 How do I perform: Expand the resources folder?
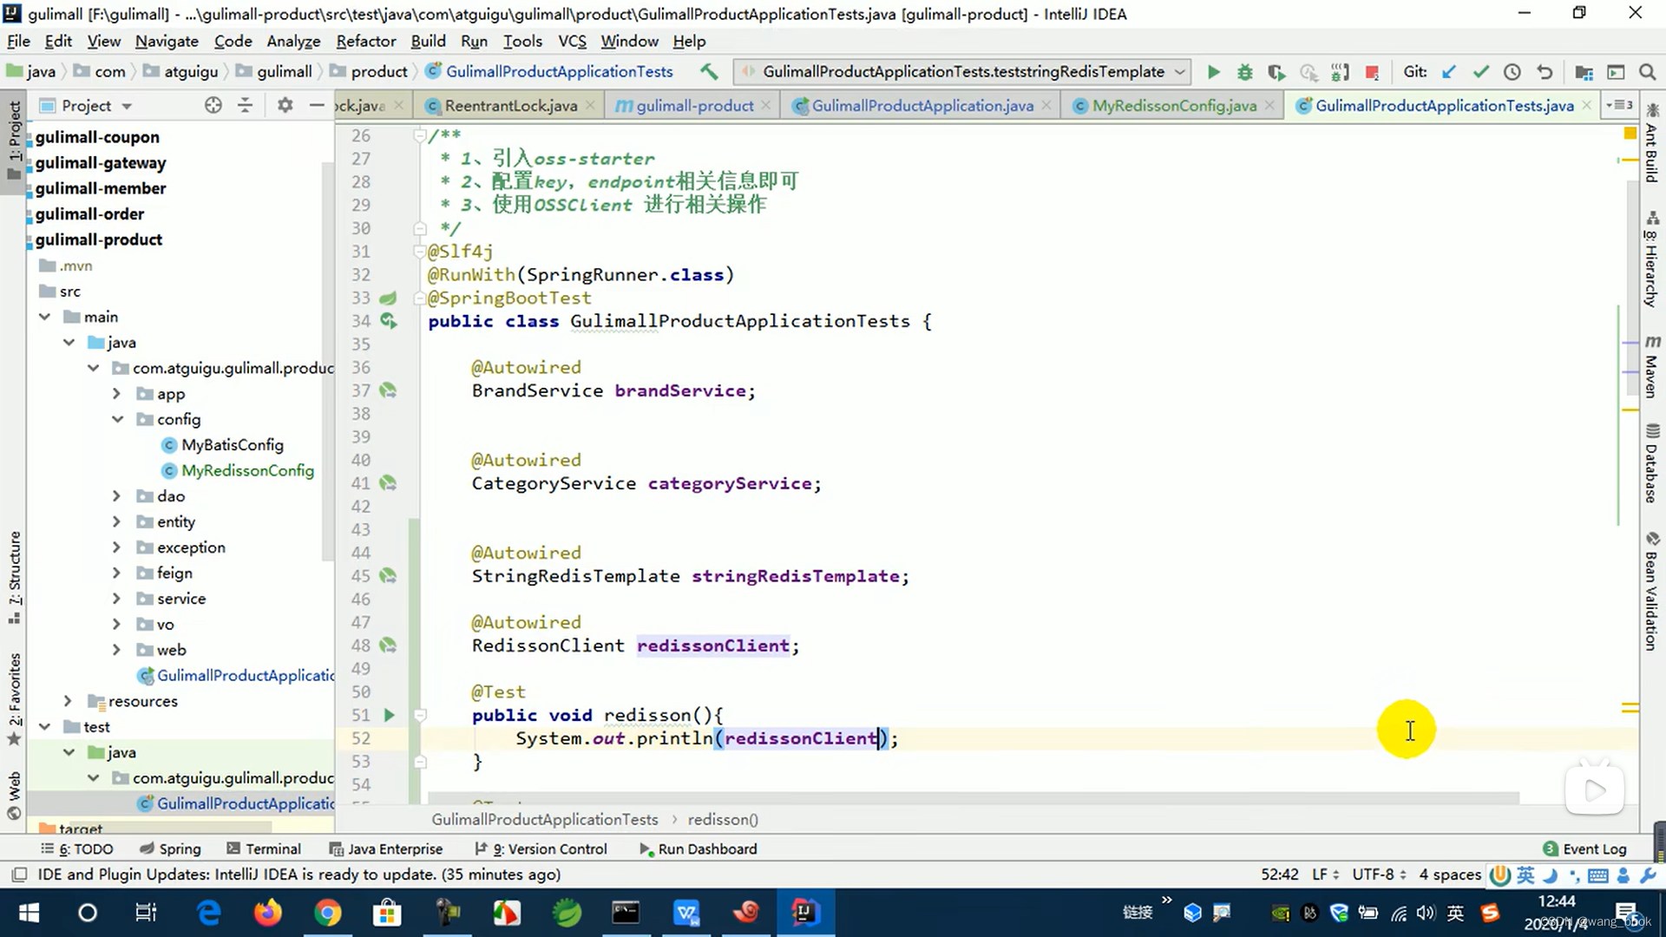pyautogui.click(x=69, y=701)
